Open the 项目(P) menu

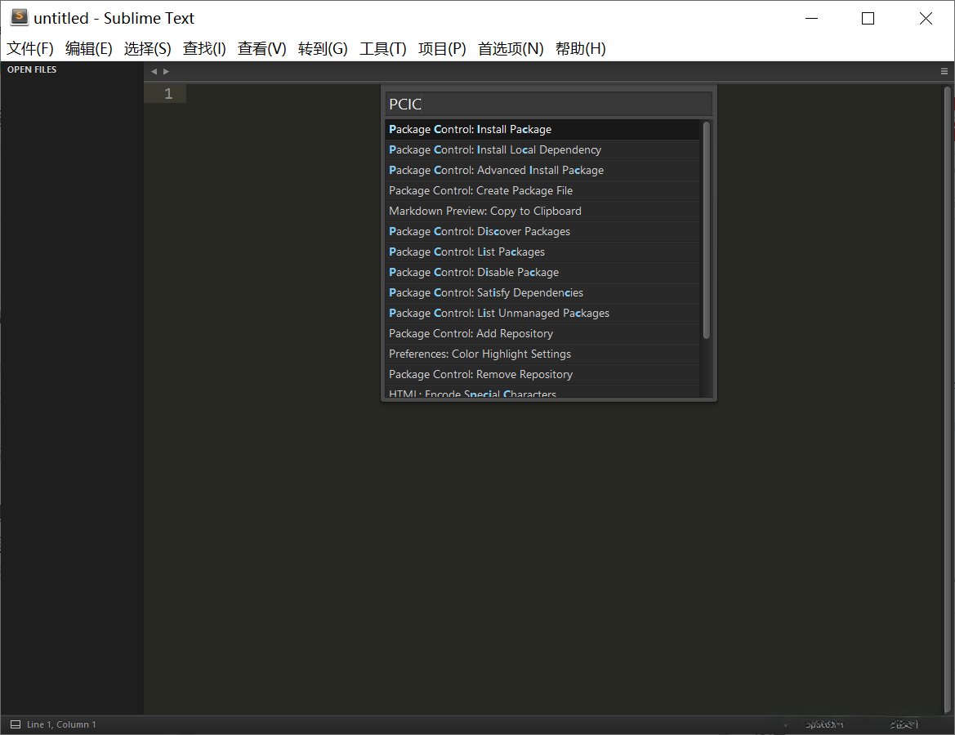tap(442, 49)
